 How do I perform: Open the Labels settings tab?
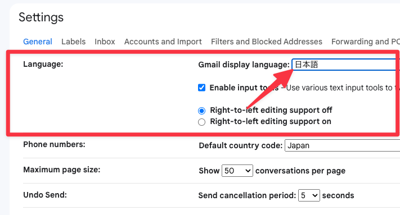[74, 42]
